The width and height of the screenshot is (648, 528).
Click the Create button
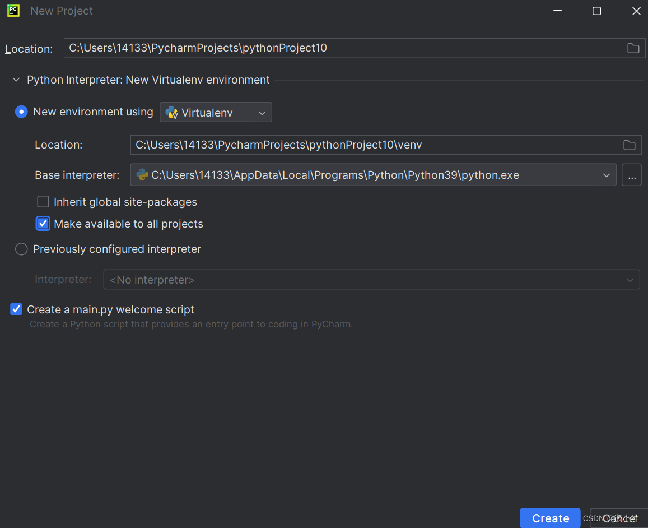tap(550, 518)
